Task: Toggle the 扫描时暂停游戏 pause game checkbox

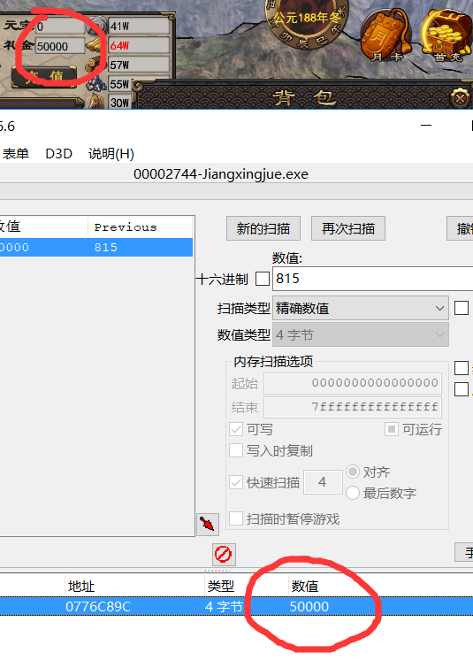Action: (x=236, y=518)
